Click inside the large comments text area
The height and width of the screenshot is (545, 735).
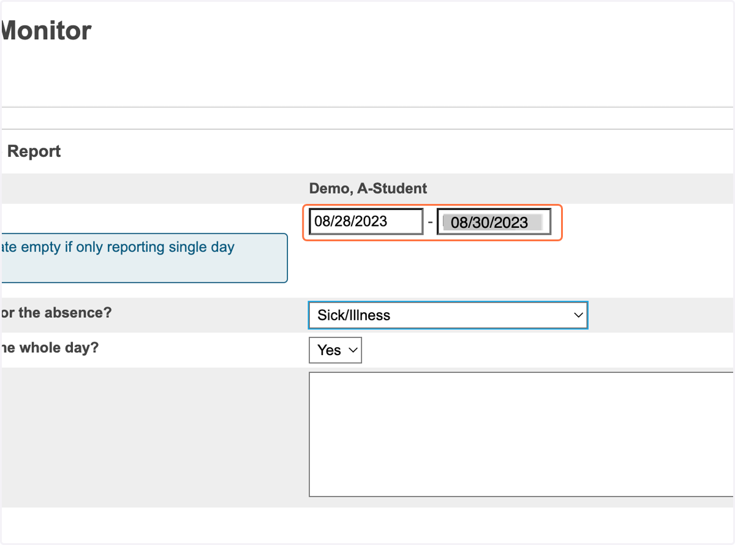pyautogui.click(x=521, y=434)
